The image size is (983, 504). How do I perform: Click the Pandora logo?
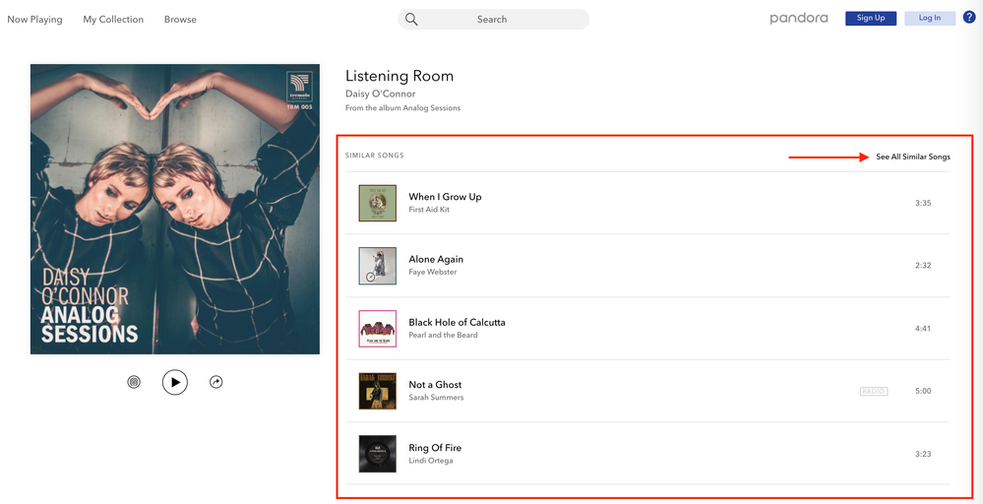[x=799, y=18]
